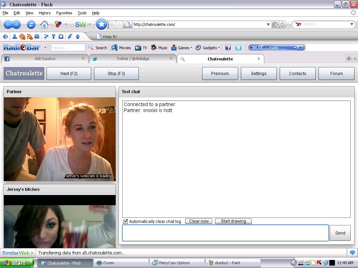The height and width of the screenshot is (268, 358).
Task: Open the Contacts button
Action: point(298,73)
